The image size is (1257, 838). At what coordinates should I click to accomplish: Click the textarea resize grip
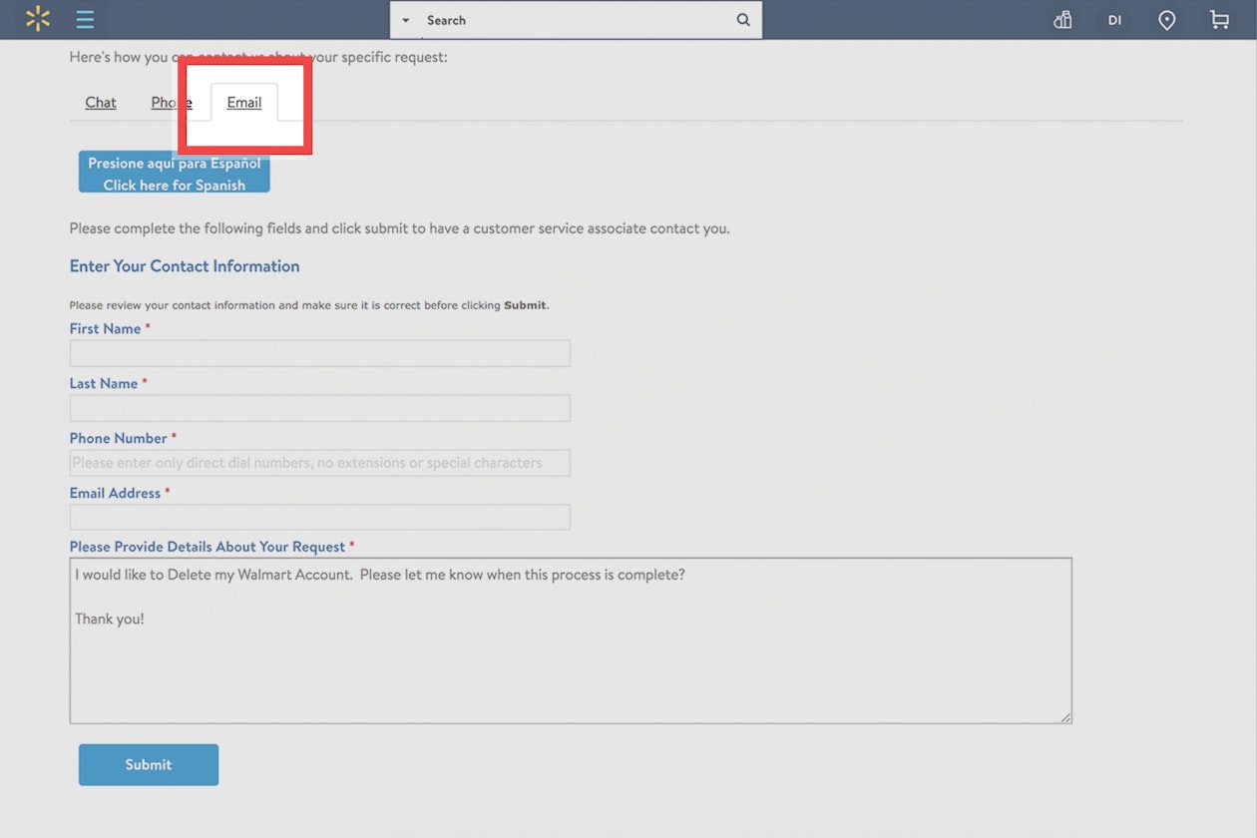click(1065, 716)
